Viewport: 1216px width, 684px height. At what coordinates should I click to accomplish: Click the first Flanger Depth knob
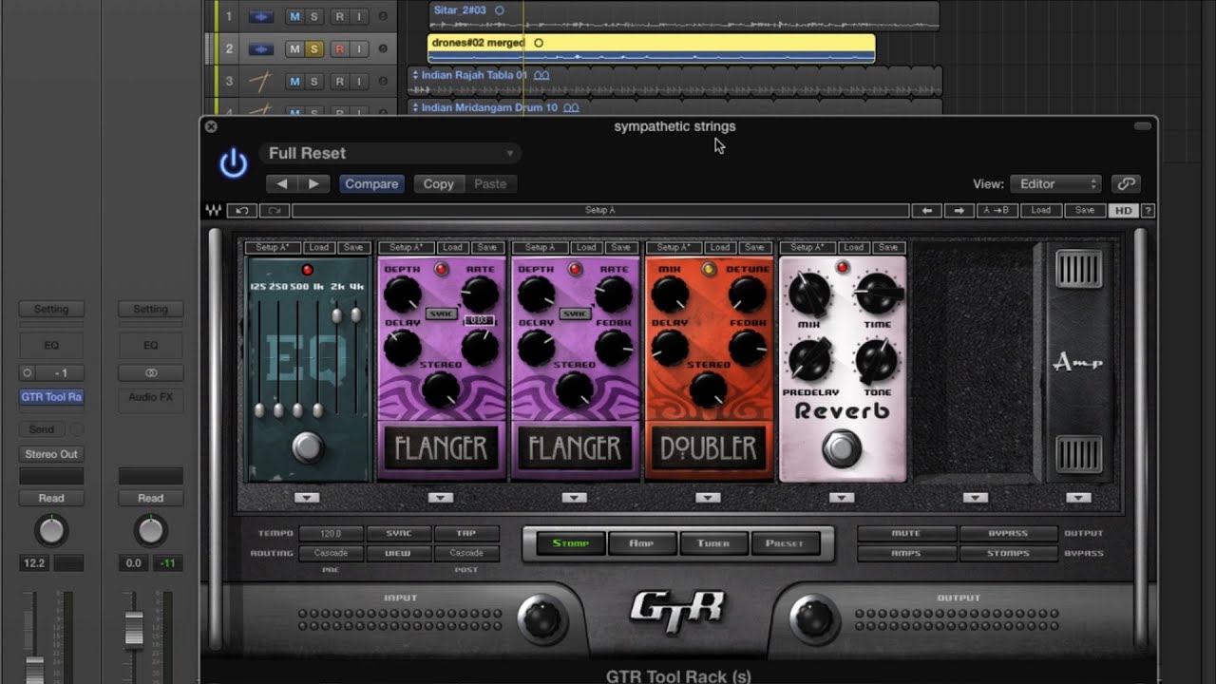(x=403, y=294)
